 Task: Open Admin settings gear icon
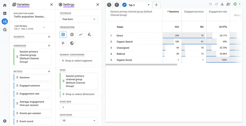5,121
